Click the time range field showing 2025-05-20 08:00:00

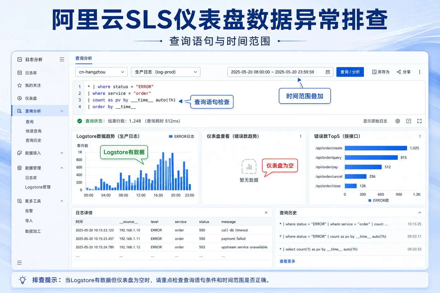point(280,72)
